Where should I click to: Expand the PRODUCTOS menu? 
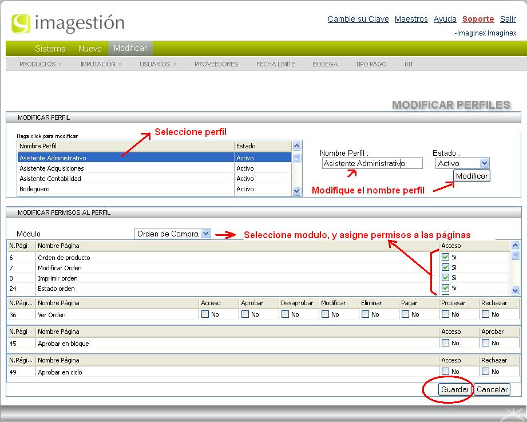click(40, 64)
